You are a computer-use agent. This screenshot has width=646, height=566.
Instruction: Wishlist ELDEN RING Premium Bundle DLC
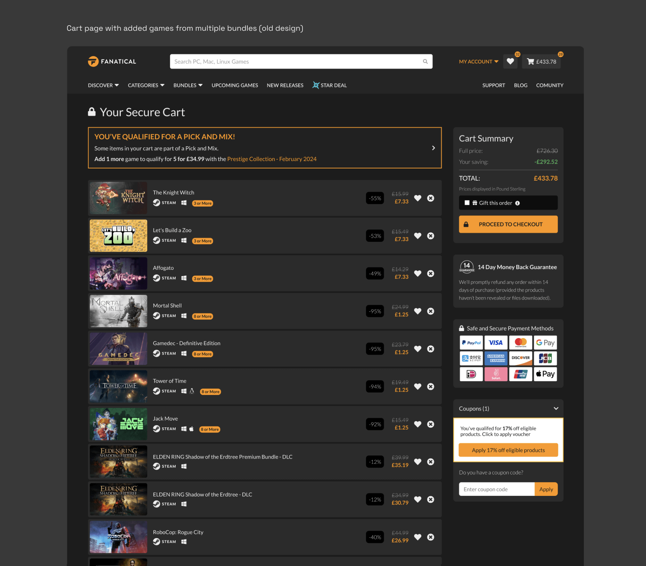(418, 462)
